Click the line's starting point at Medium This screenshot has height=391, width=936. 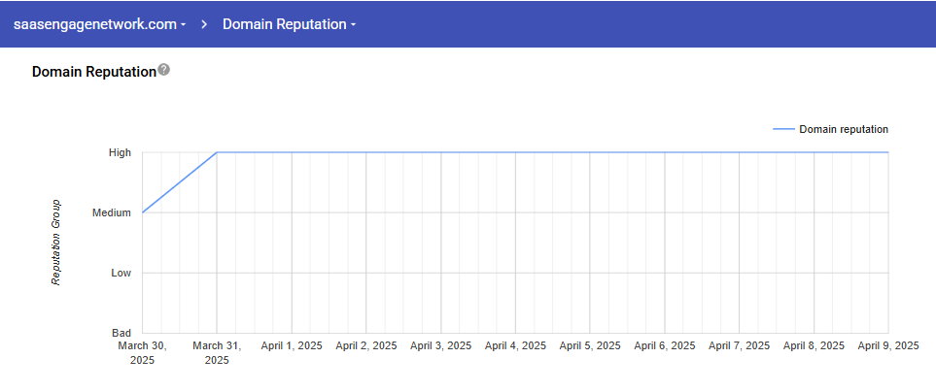click(143, 212)
